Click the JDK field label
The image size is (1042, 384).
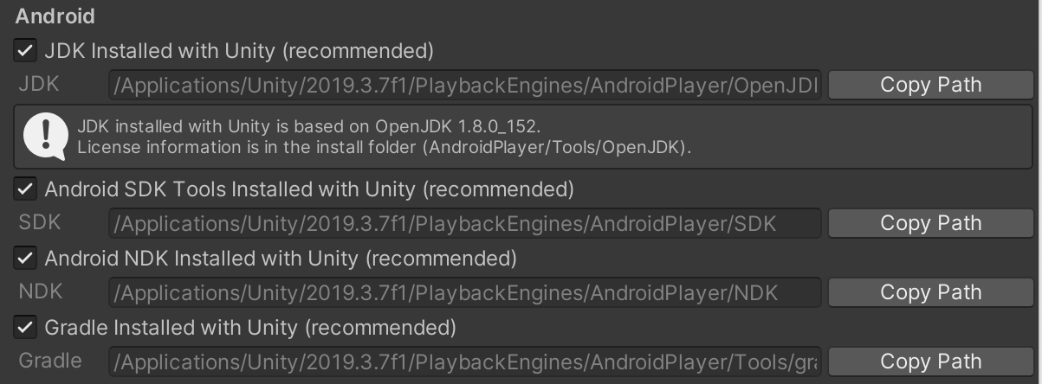point(39,85)
